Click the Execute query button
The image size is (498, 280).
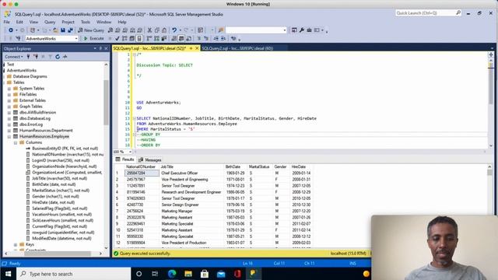point(93,38)
